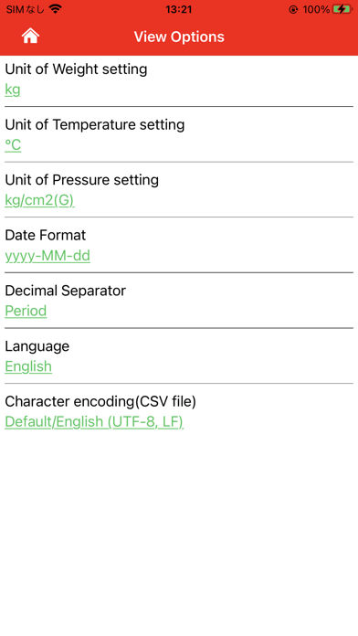Tap the Wi-Fi icon in status bar
358x636 pixels.
tap(55, 9)
